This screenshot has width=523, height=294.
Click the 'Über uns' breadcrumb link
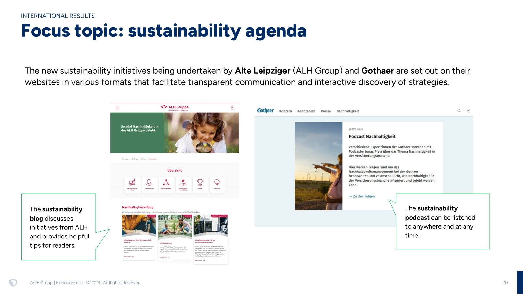tap(143, 159)
